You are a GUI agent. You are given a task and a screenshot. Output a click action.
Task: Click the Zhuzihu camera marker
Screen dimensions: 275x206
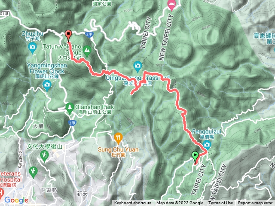(32, 48)
